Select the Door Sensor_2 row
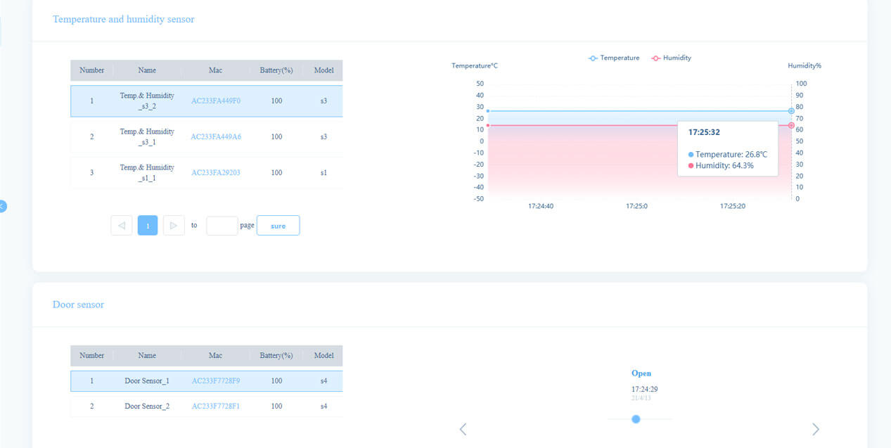Image resolution: width=891 pixels, height=448 pixels. (147, 406)
